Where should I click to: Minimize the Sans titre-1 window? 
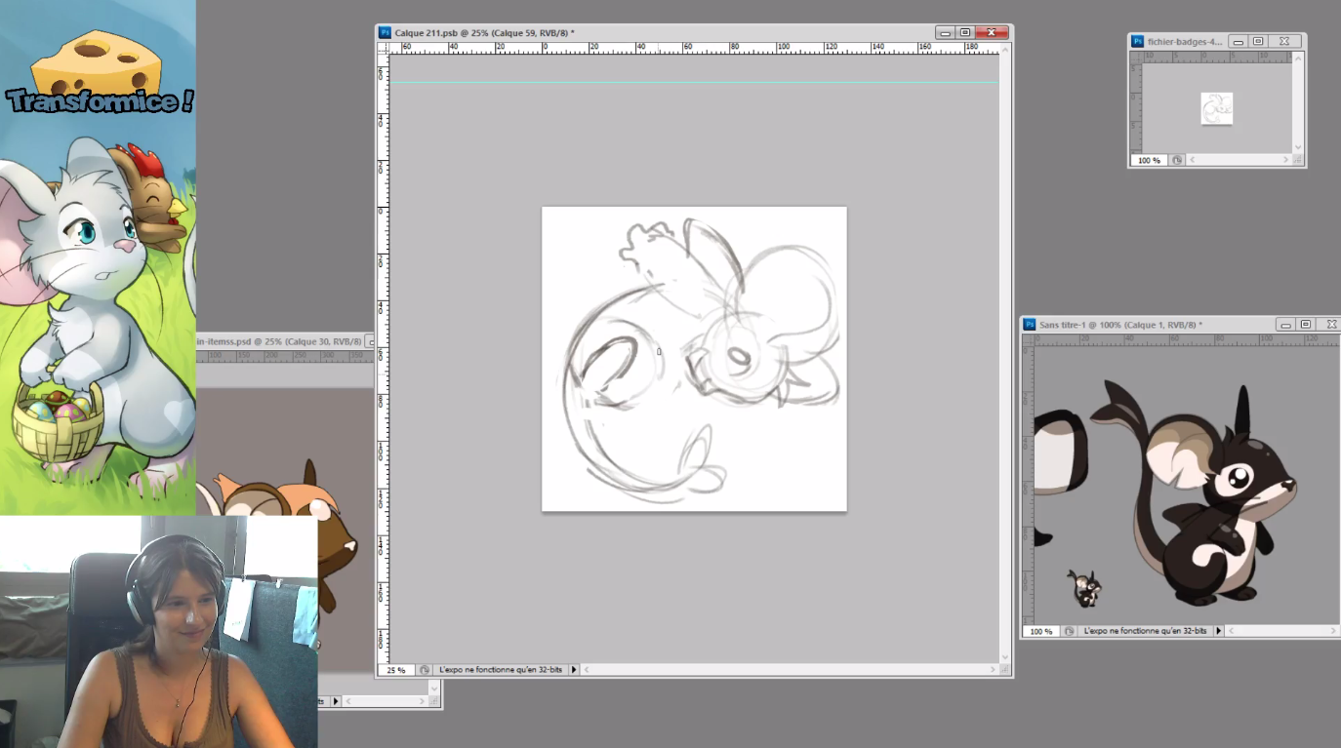click(1286, 325)
